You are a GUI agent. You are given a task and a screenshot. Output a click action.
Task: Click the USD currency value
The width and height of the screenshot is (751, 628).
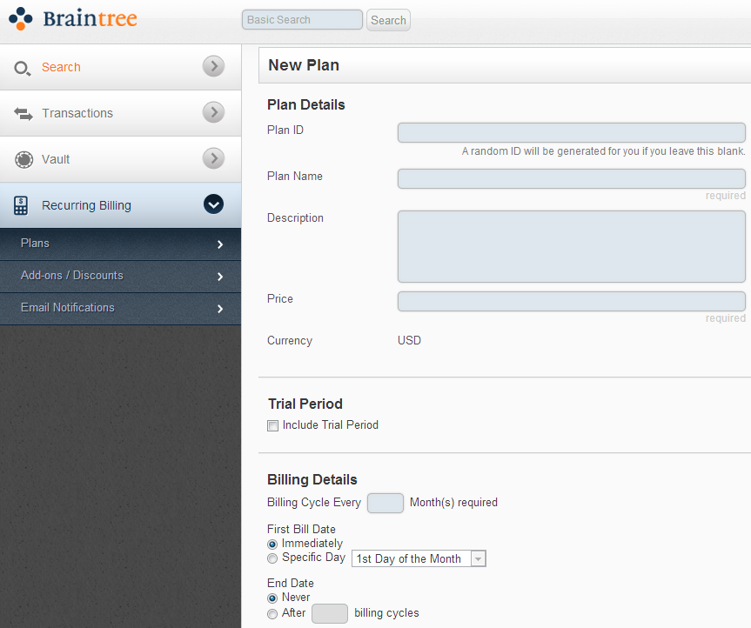tap(409, 340)
